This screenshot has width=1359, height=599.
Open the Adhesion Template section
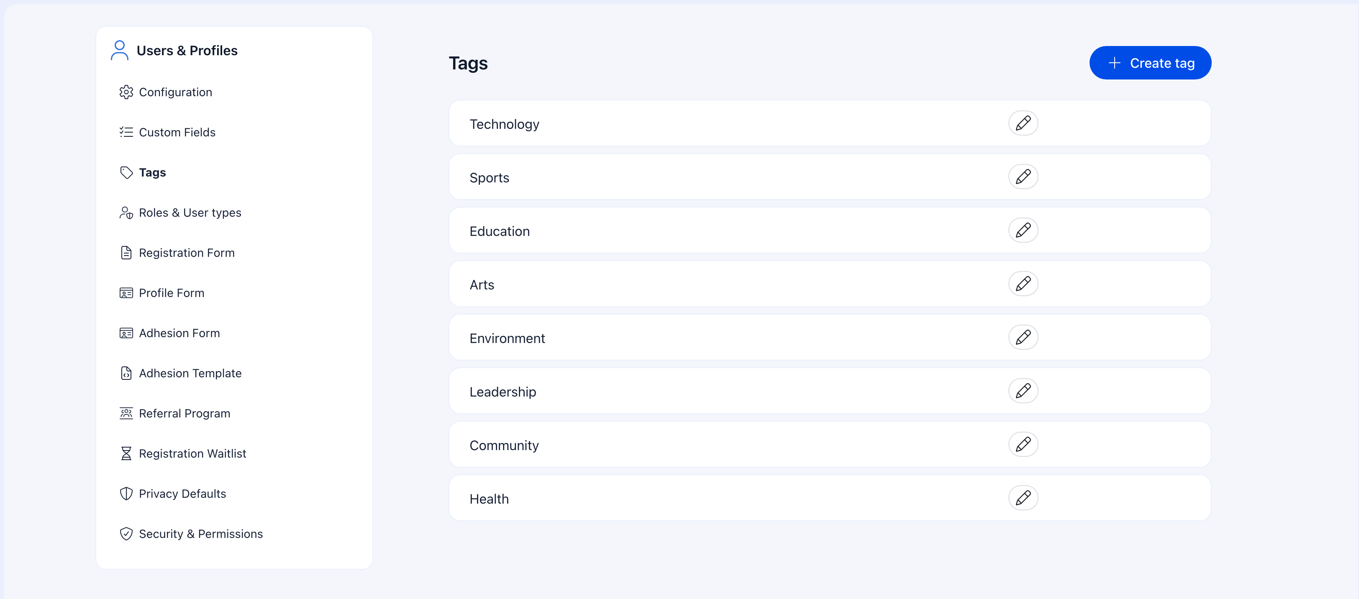tap(190, 373)
